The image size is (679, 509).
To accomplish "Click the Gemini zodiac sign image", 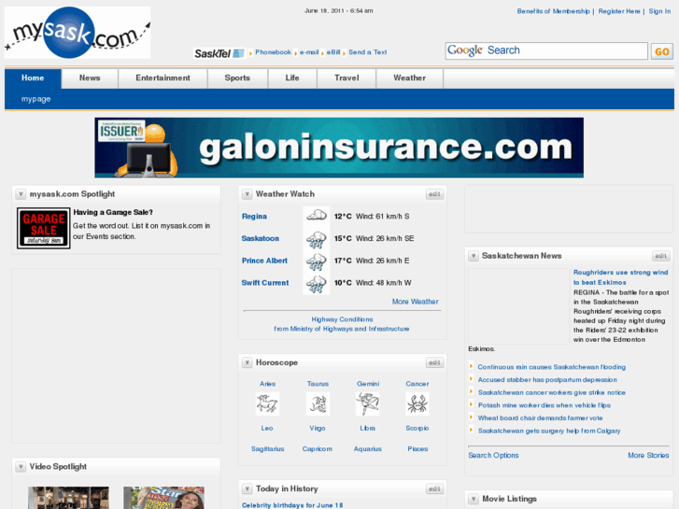I will tap(368, 403).
